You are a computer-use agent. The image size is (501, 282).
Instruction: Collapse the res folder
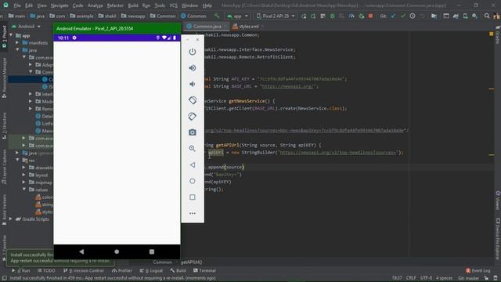(x=17, y=160)
